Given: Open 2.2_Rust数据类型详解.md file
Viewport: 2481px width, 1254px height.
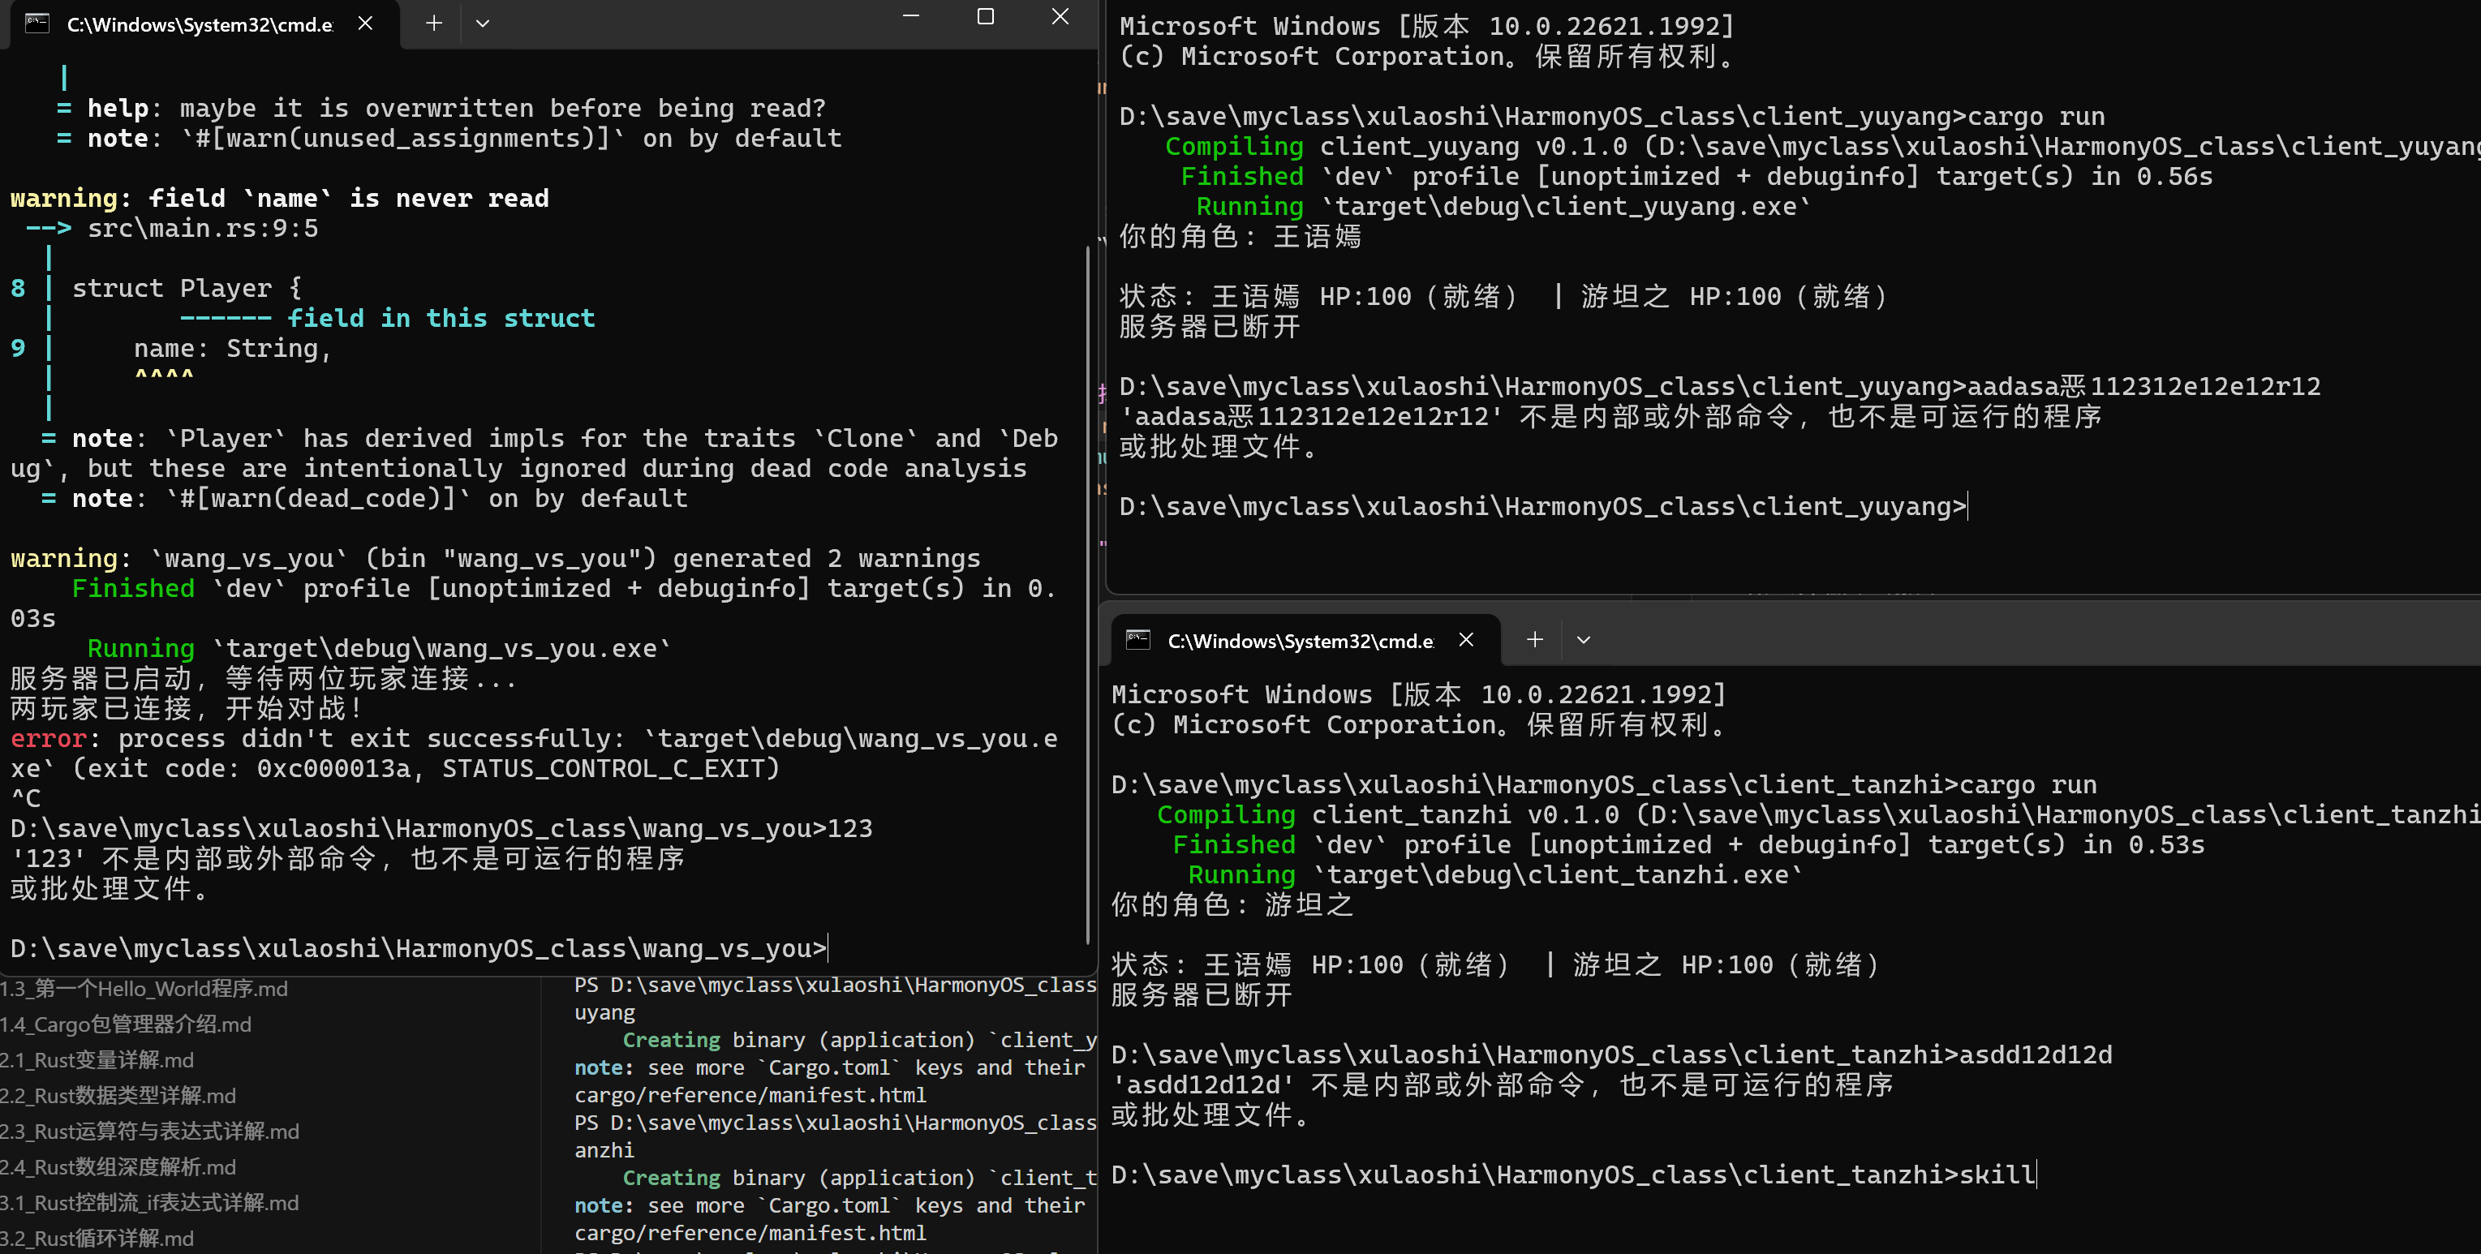Looking at the screenshot, I should click(x=118, y=1095).
